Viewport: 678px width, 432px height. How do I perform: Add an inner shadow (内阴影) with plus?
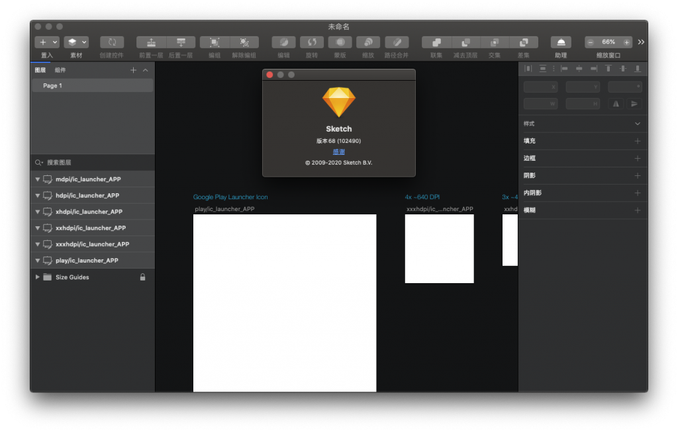638,193
